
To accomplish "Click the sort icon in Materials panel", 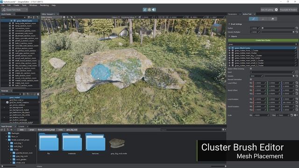I will 24,94.
